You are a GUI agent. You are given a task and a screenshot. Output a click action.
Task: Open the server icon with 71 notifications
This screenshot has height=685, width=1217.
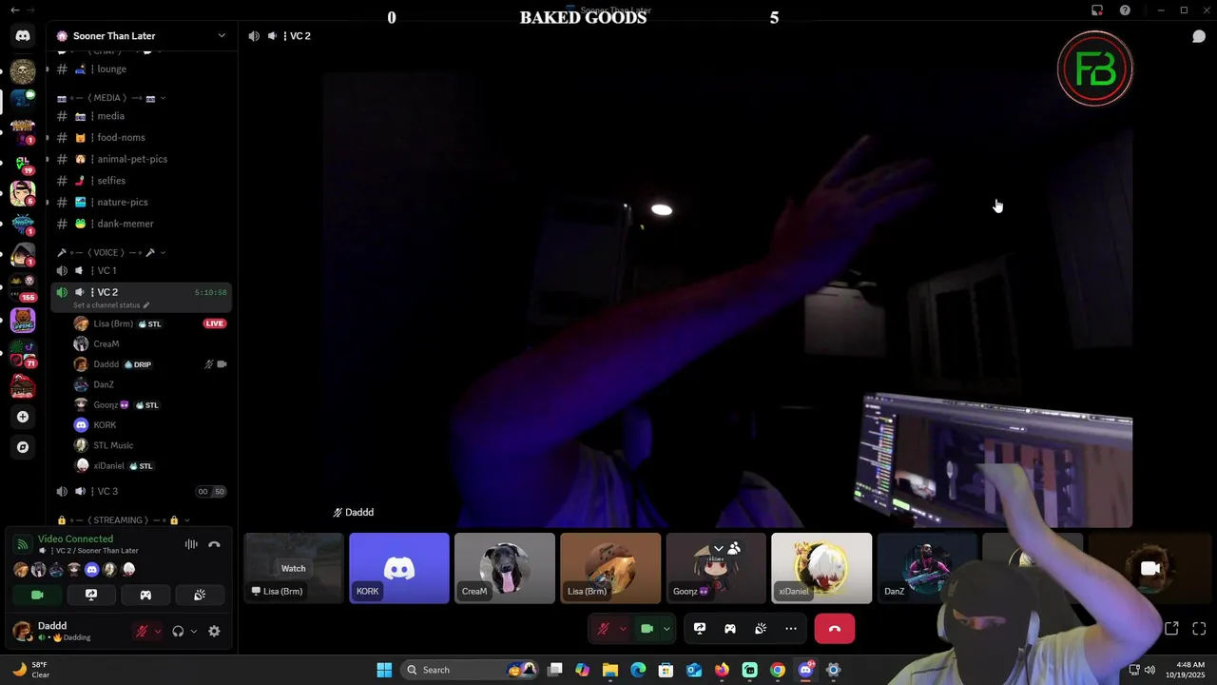coord(23,354)
